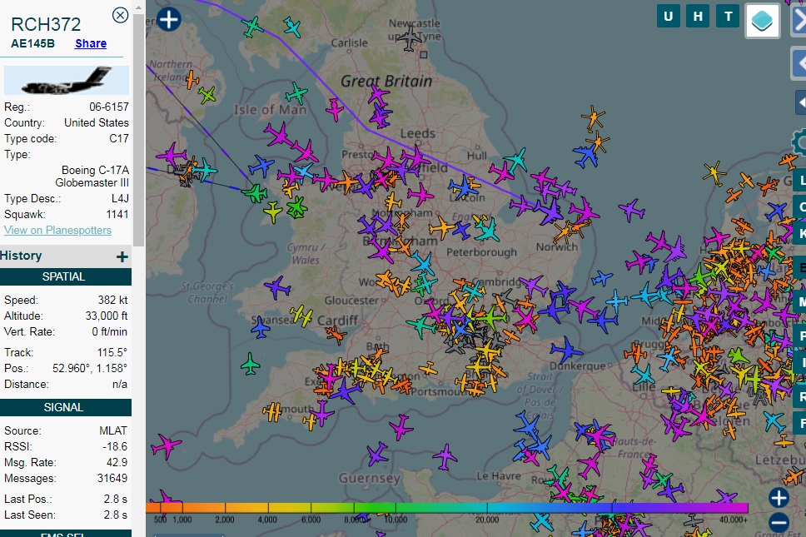This screenshot has height=537, width=806.
Task: Click the Messages count 31649
Action: 112,479
